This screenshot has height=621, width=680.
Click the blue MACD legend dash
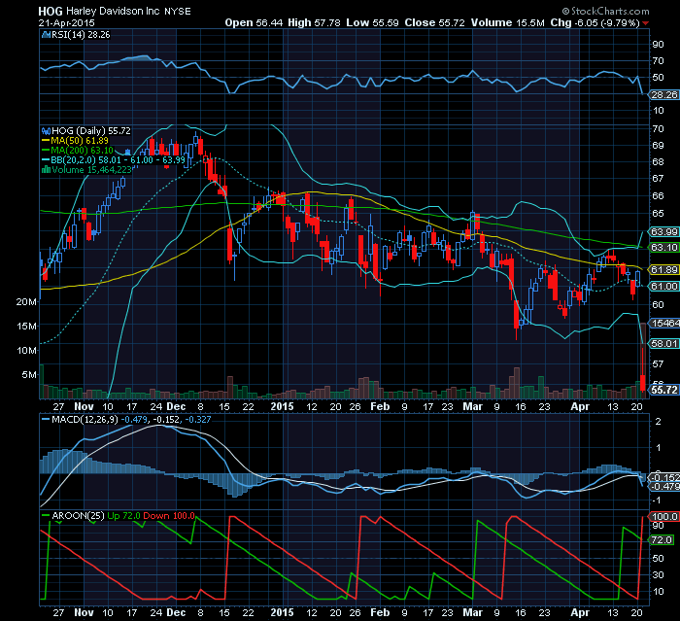[46, 420]
